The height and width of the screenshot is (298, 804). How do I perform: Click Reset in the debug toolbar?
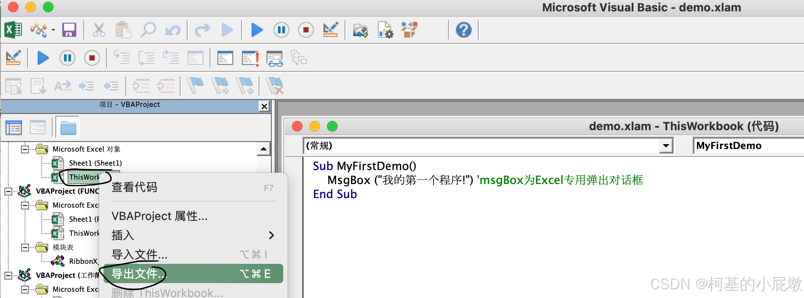(92, 58)
